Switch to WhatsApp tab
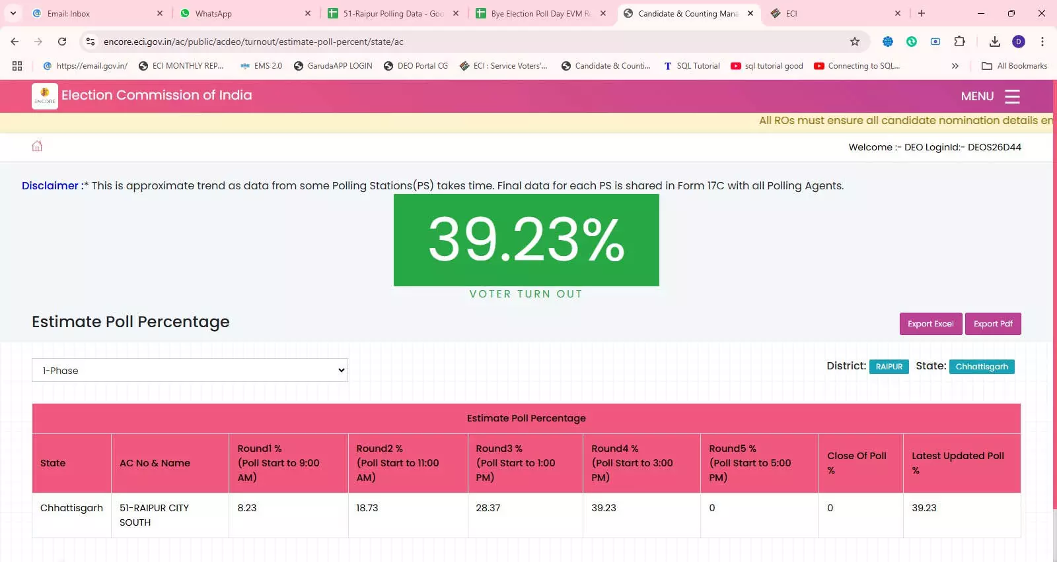 [244, 13]
